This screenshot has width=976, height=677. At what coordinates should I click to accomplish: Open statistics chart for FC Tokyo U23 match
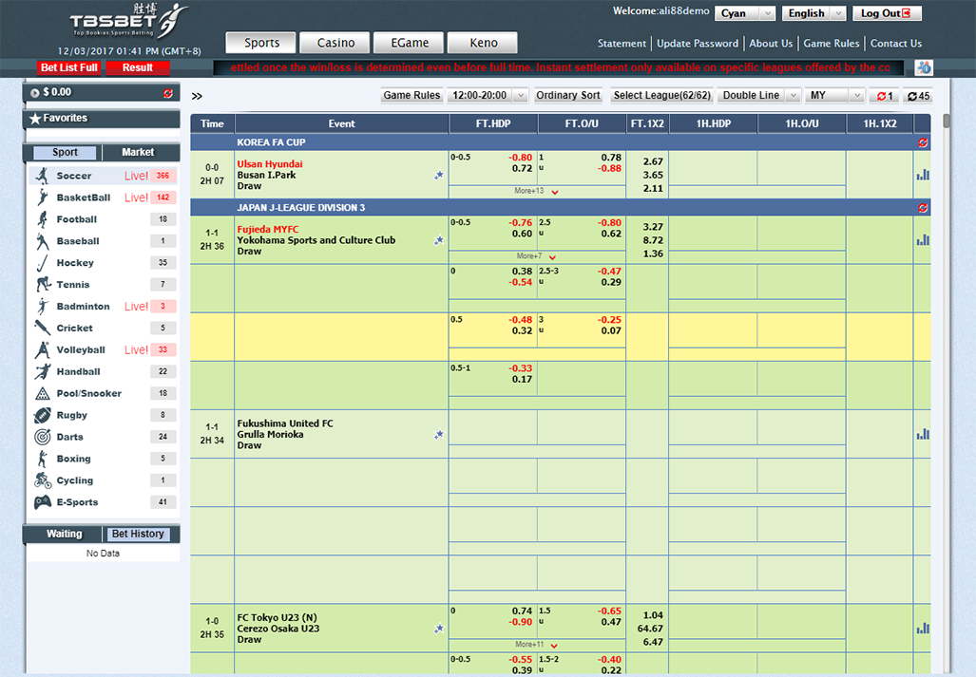tap(922, 628)
